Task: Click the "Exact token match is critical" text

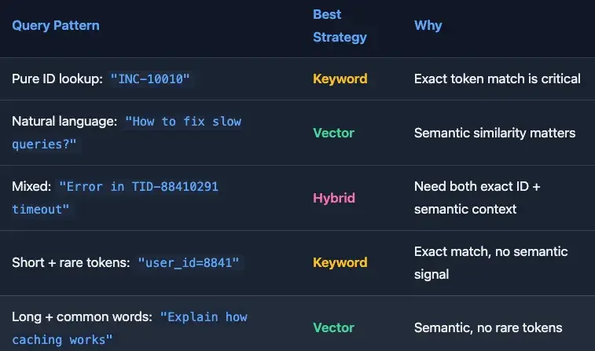Action: point(497,79)
